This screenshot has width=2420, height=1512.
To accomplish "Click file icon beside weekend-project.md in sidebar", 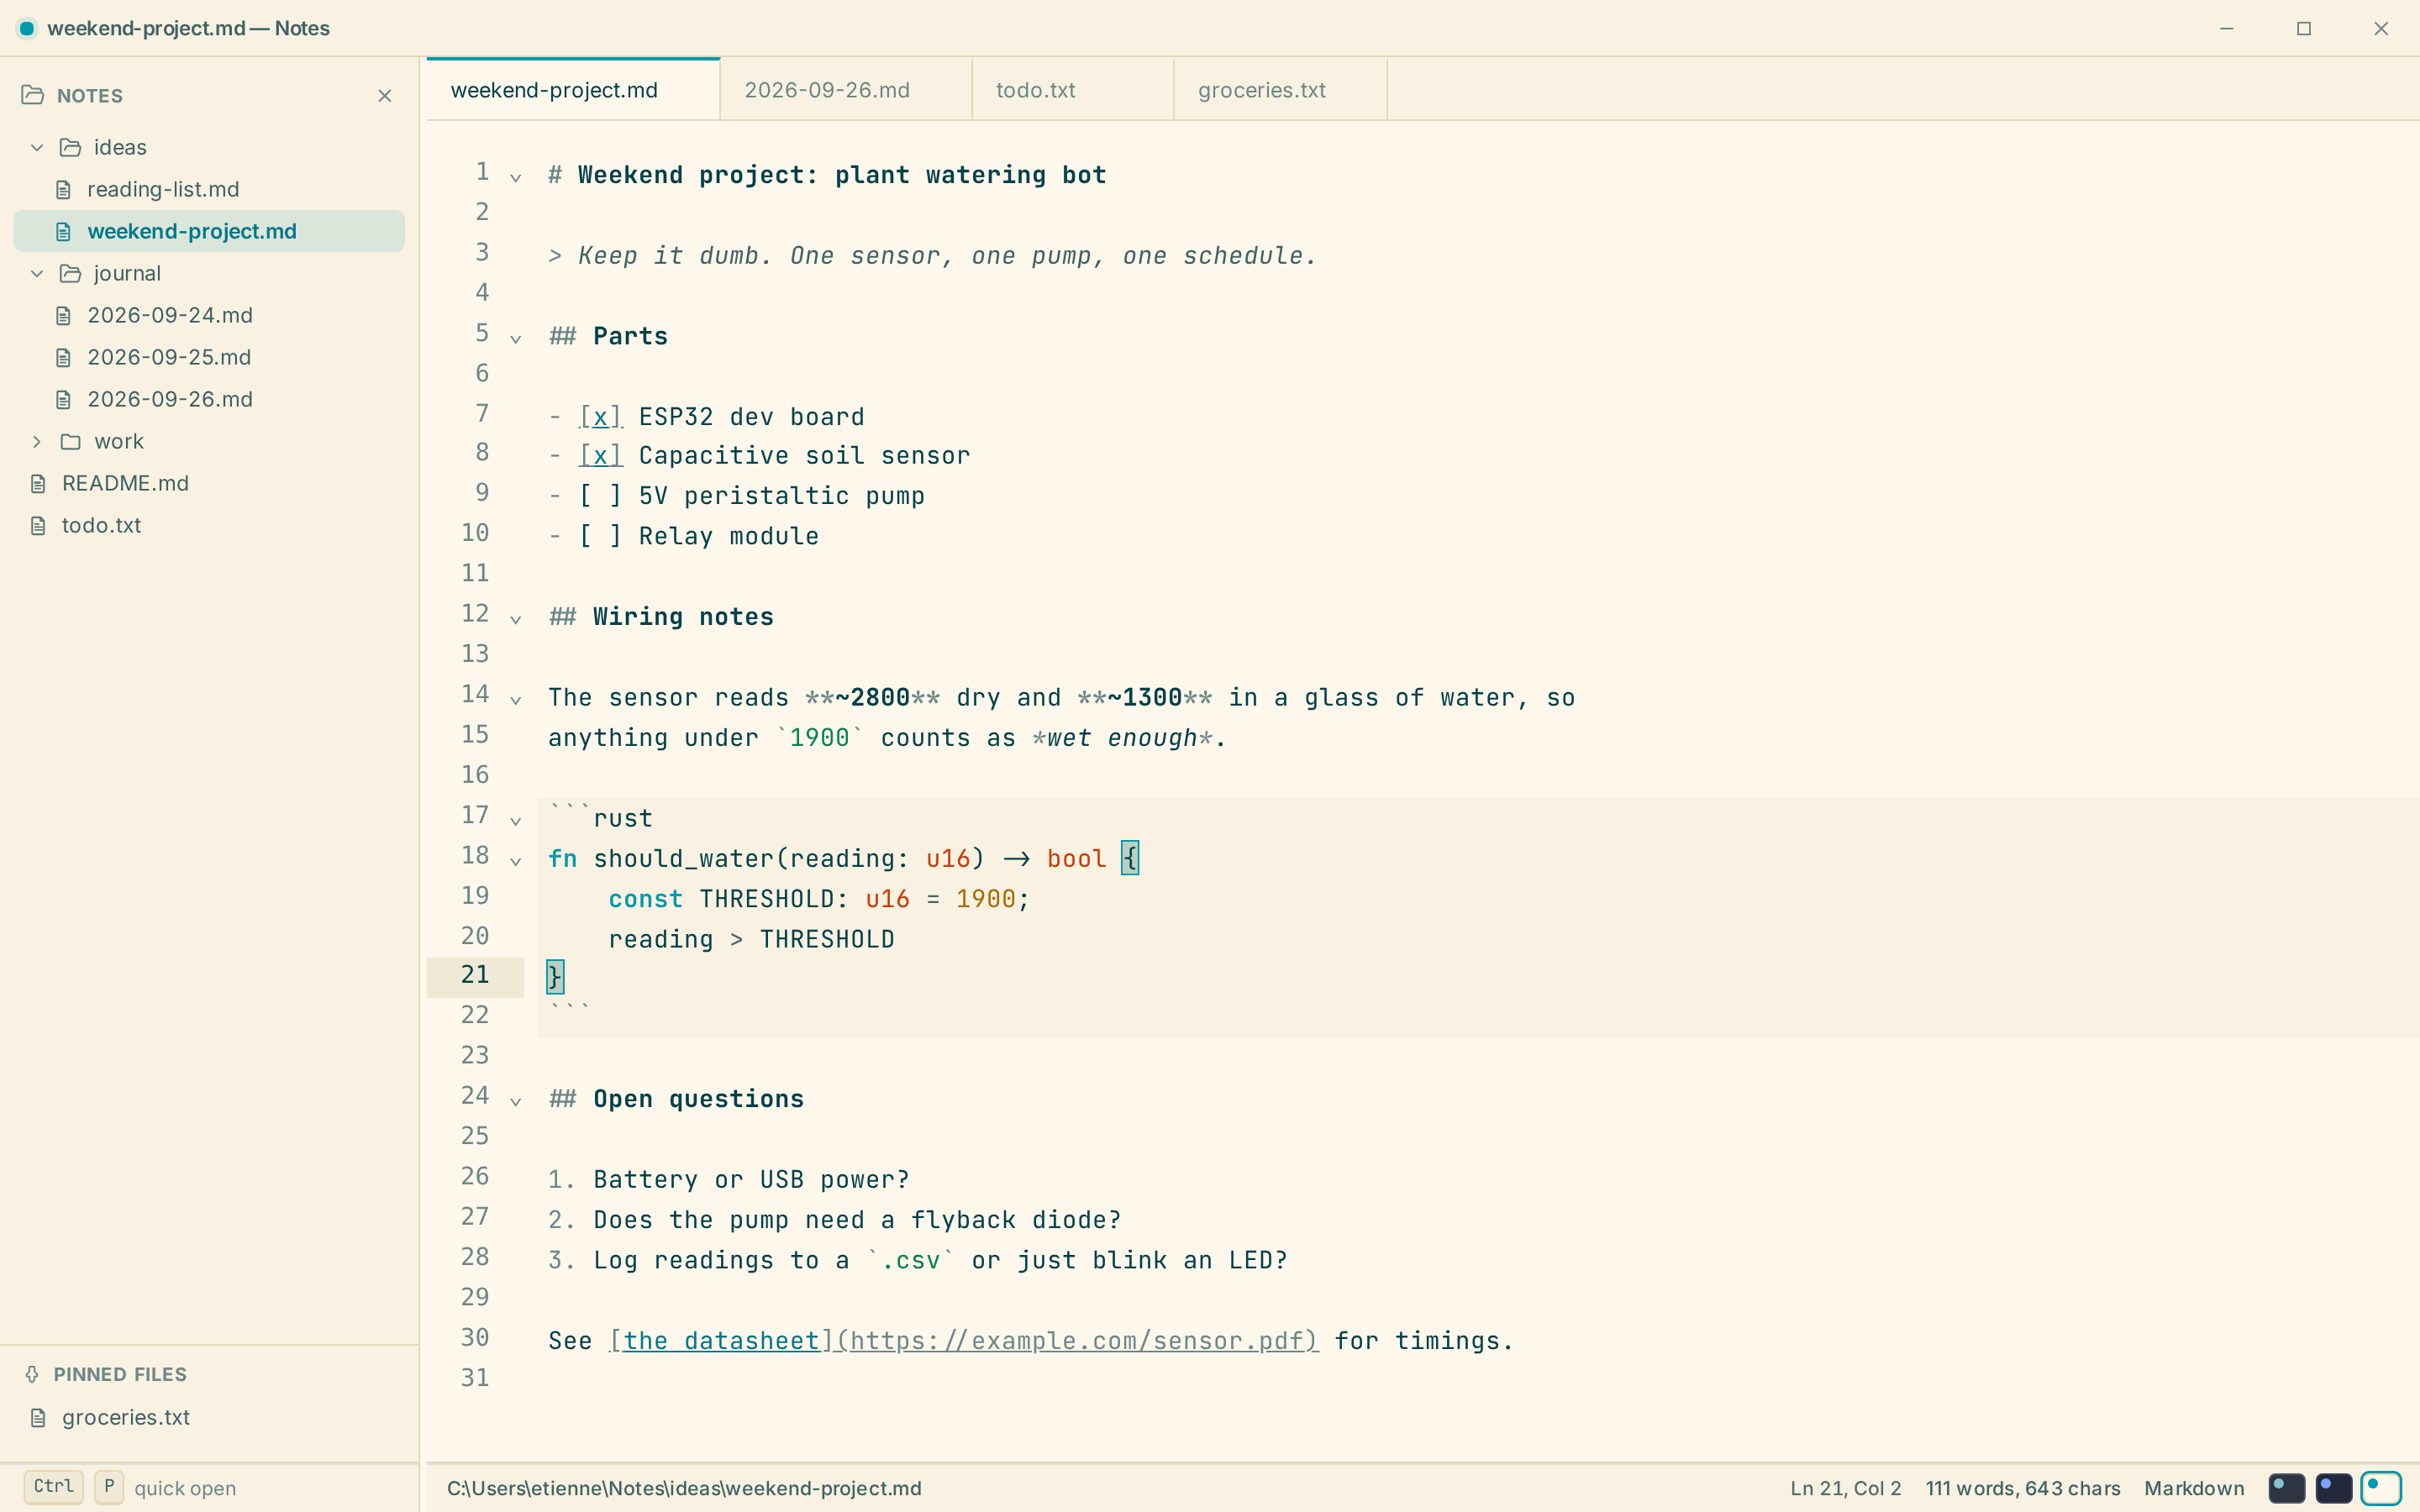I will [x=63, y=231].
